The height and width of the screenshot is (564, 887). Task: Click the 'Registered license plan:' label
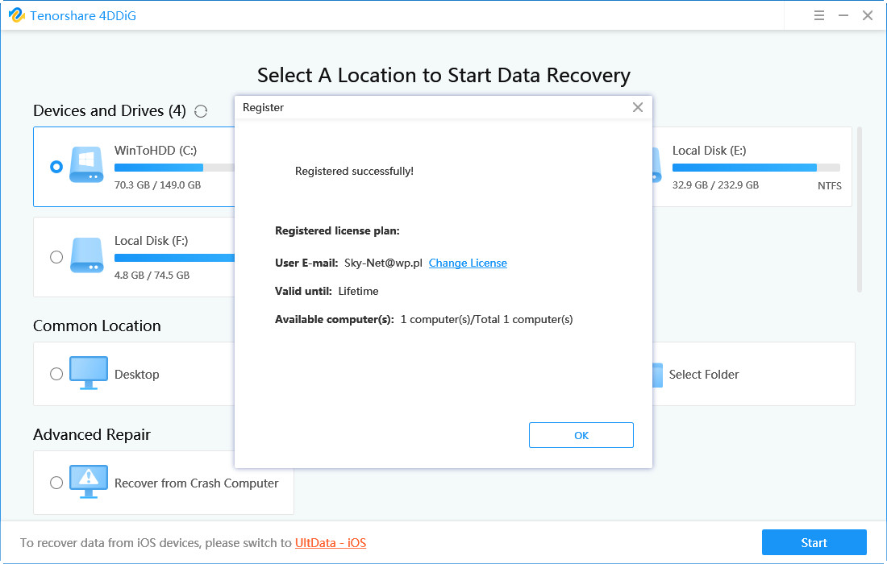[337, 230]
